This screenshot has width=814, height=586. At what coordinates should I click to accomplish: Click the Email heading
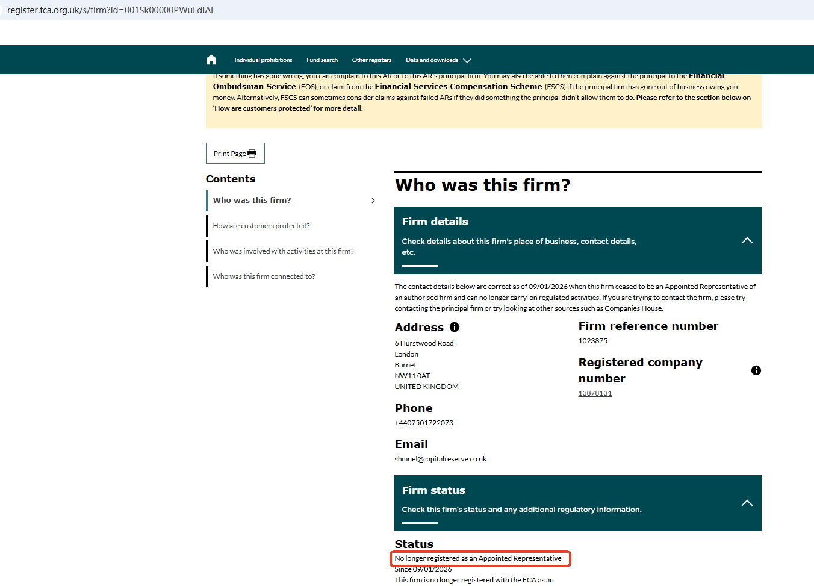tap(411, 444)
